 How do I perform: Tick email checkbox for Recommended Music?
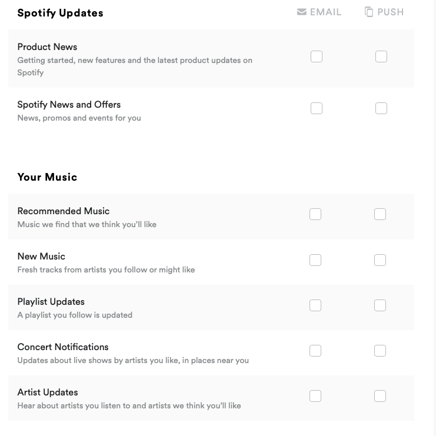(315, 214)
